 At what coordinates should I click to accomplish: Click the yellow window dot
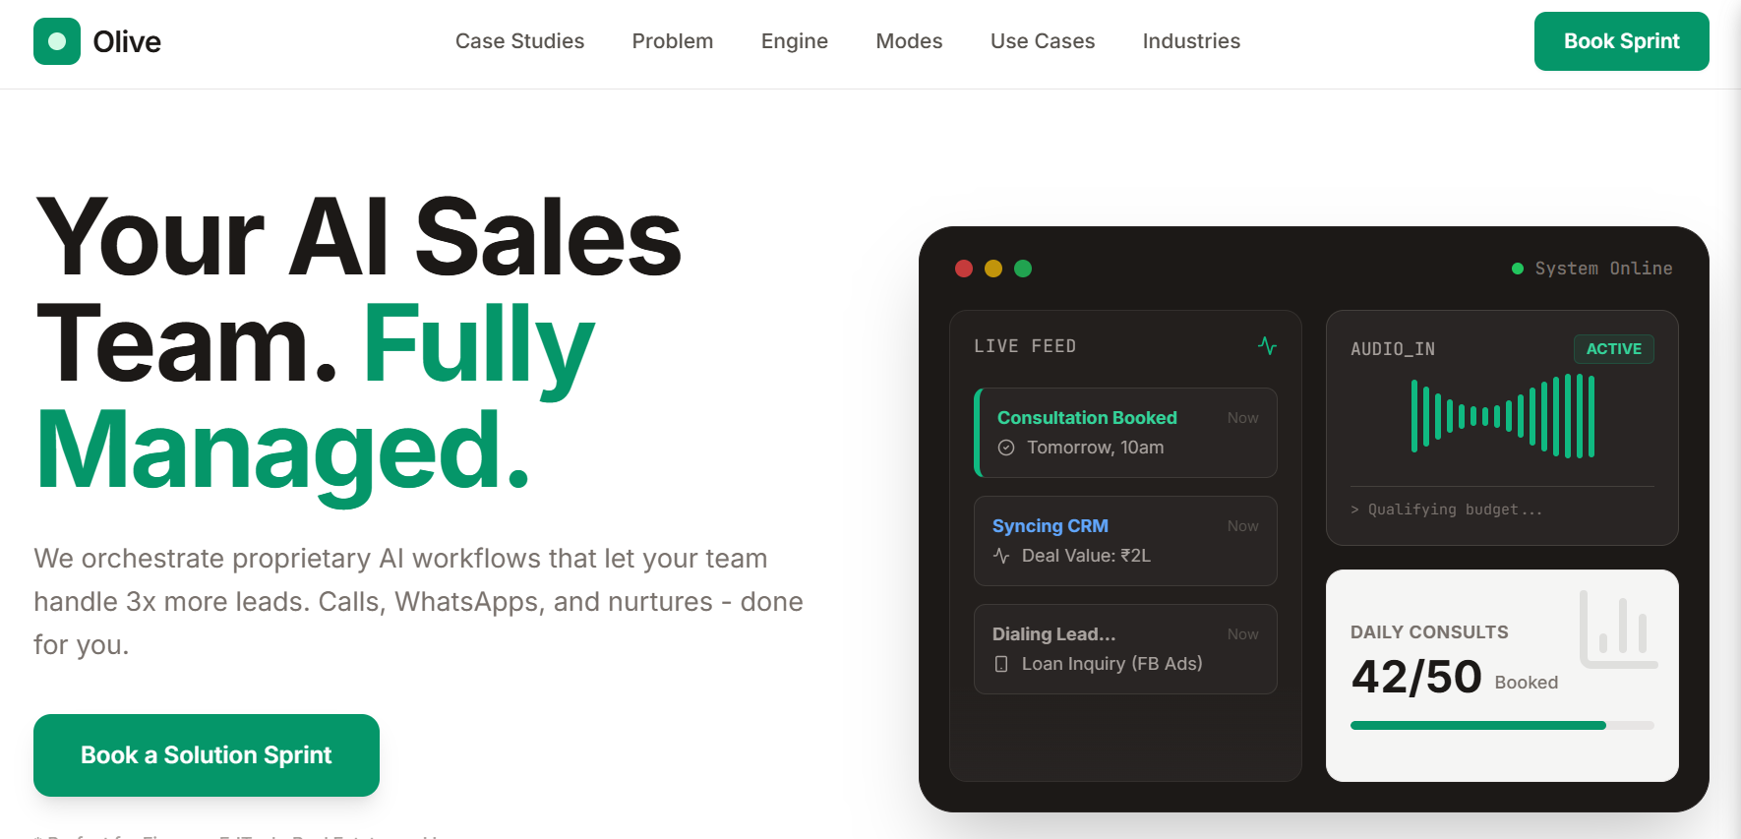pos(993,269)
